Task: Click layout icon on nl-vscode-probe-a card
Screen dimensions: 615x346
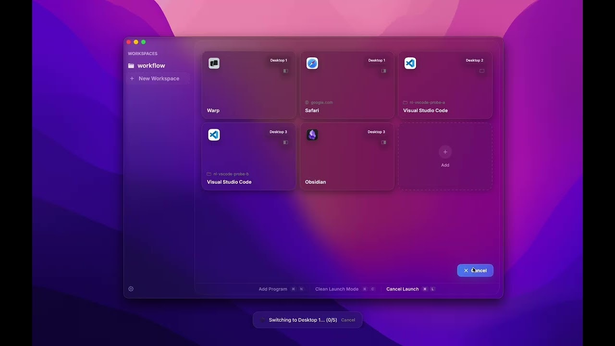Action: 482,71
